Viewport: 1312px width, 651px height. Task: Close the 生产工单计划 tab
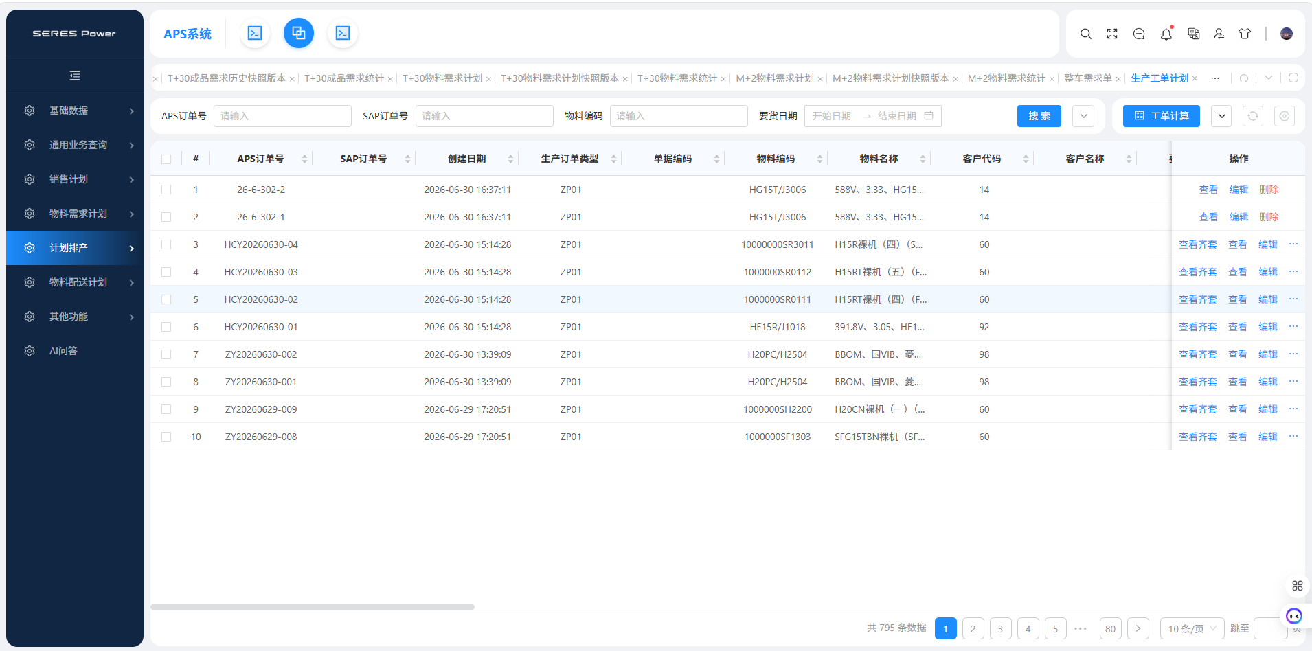[1195, 79]
